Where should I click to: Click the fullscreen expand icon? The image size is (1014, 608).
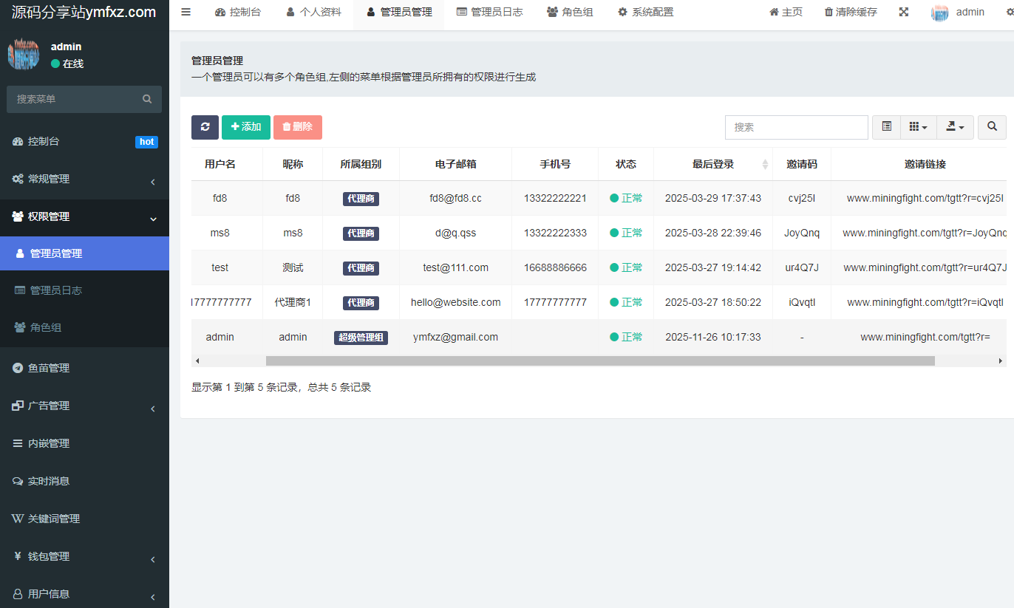tap(903, 12)
